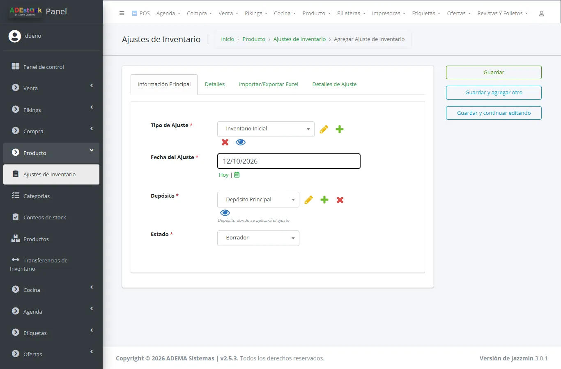Select the Información Principal tab
Screen dimensions: 561x369
(164, 84)
